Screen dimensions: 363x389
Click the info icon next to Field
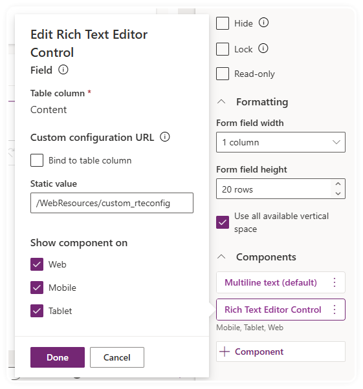coord(63,70)
